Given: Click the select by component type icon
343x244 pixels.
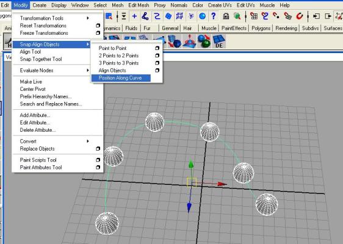Looking at the screenshot, I should pyautogui.click(x=339, y=16).
